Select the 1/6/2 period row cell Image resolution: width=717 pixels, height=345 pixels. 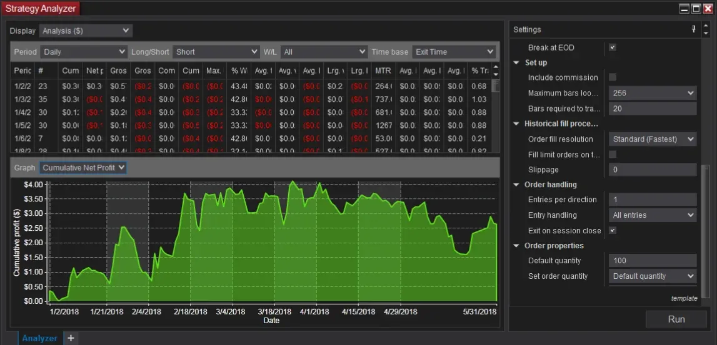(23, 138)
